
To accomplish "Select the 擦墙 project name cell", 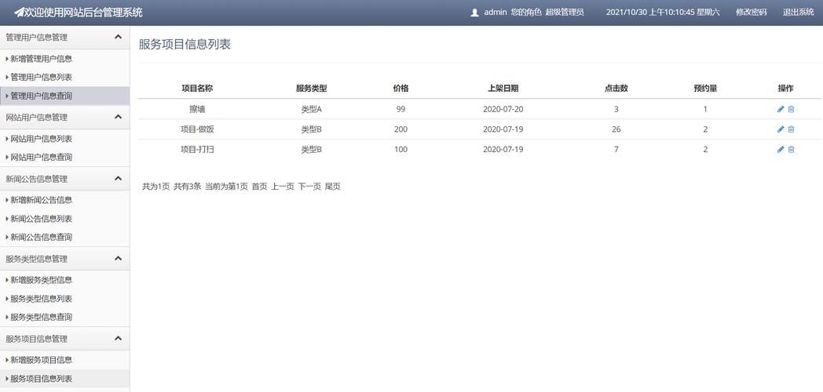I will coord(197,109).
